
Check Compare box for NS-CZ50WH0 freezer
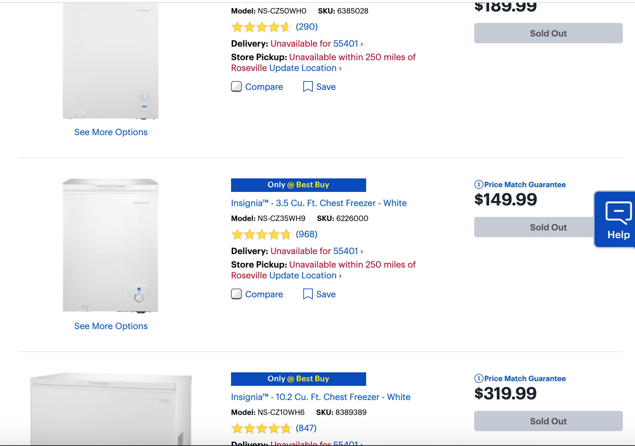click(x=236, y=87)
